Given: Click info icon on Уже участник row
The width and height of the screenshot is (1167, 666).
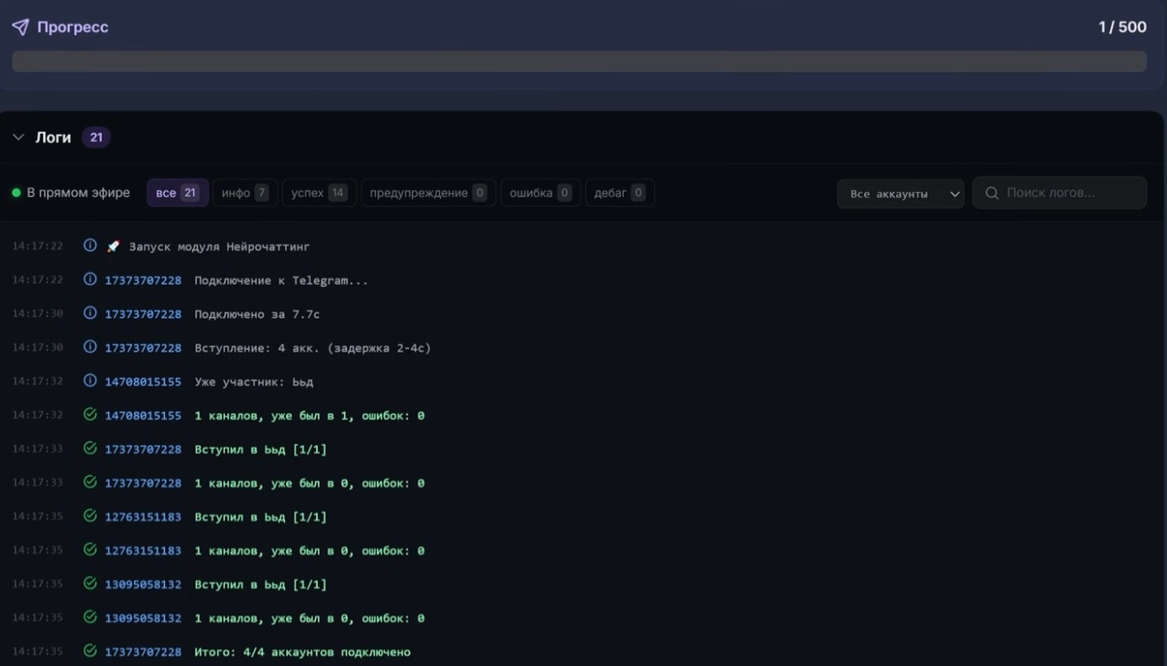Looking at the screenshot, I should tap(90, 381).
